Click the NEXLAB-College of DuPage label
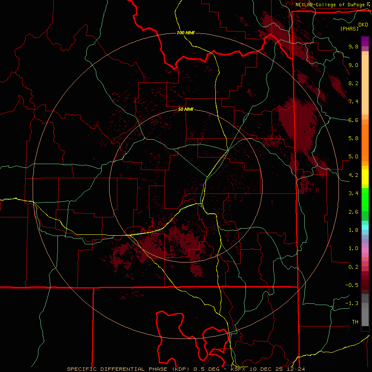 tap(330, 5)
